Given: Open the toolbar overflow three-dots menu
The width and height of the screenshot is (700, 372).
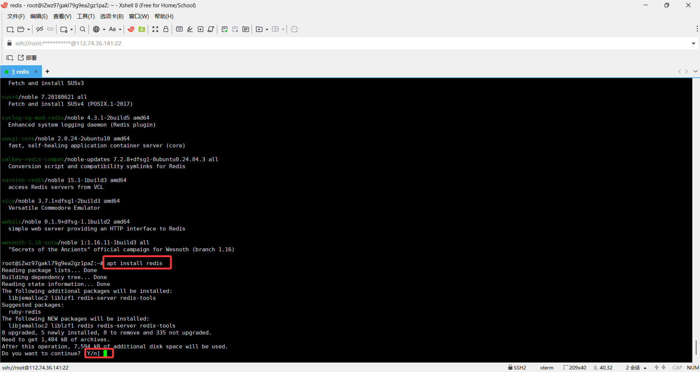Looking at the screenshot, I should coord(697,29).
